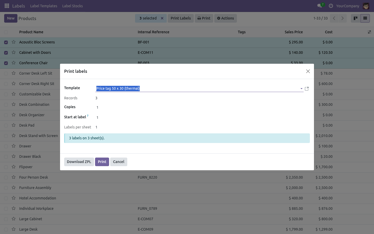This screenshot has height=234, width=374.
Task: Star the Acoustic Bloc Screens product
Action: pos(14,42)
